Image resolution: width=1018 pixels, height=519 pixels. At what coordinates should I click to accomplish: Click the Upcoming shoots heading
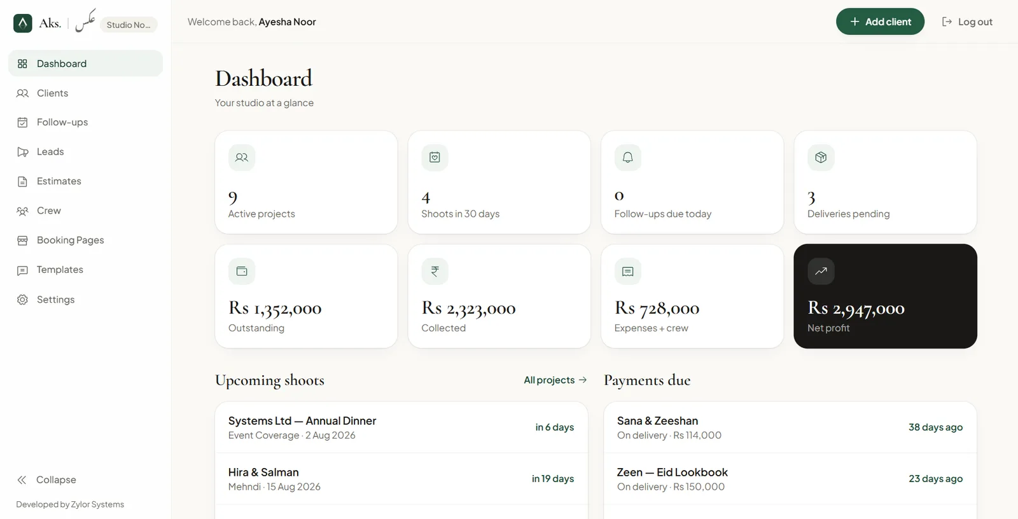click(270, 380)
